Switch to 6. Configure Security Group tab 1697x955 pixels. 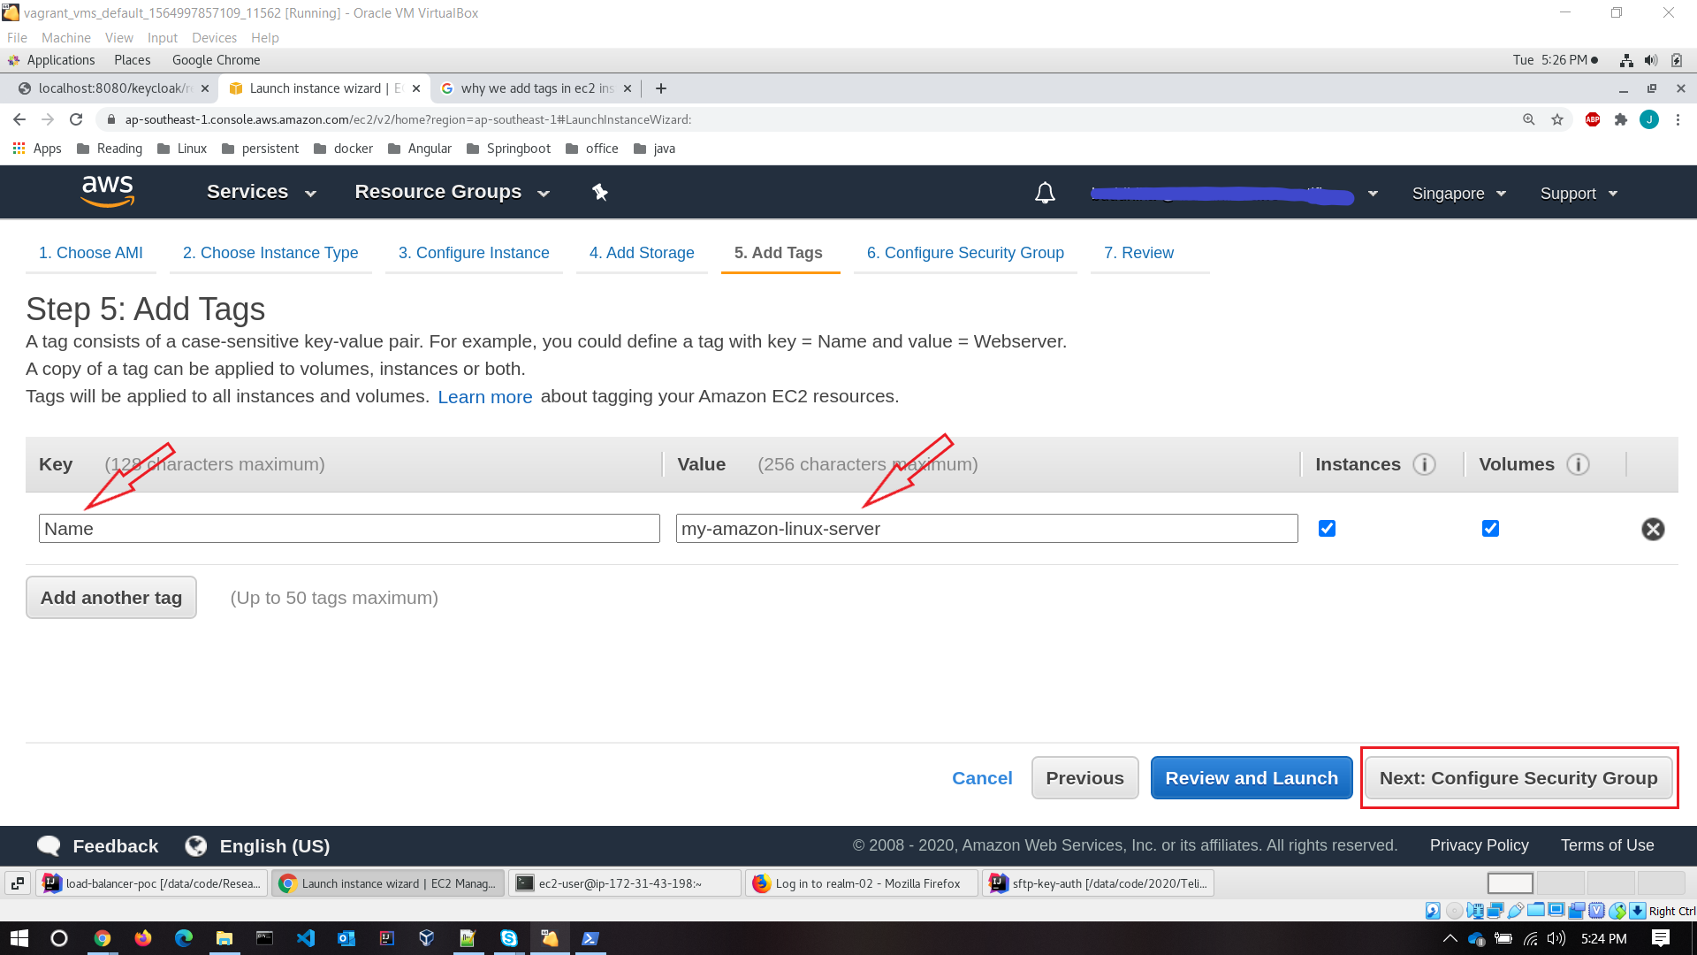[x=965, y=253]
